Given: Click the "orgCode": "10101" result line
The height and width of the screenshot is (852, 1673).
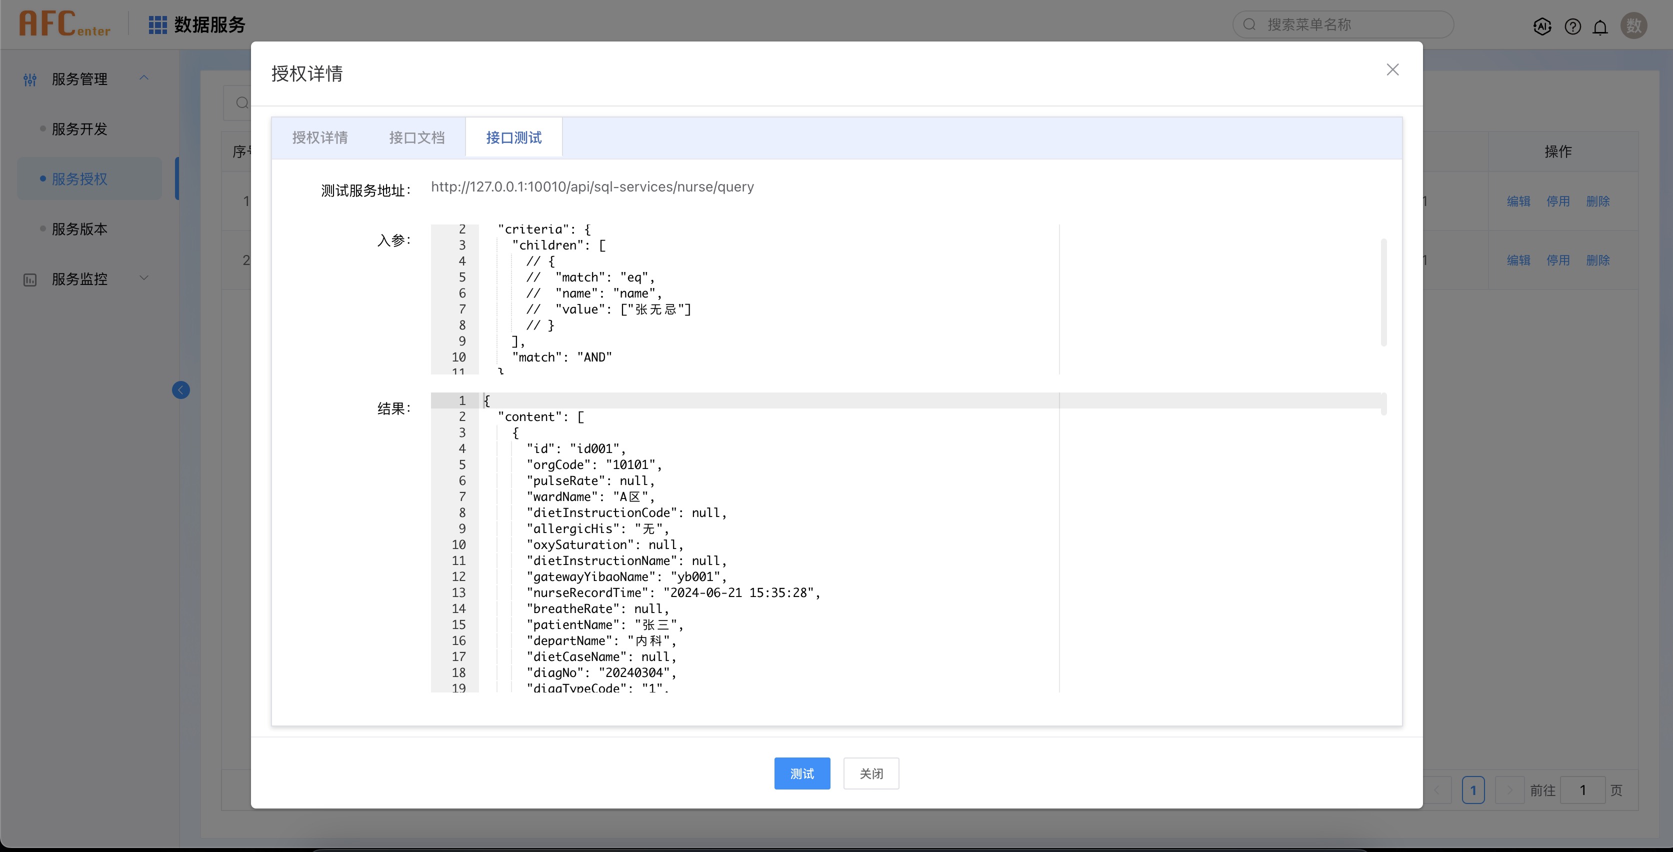Looking at the screenshot, I should click(x=594, y=465).
